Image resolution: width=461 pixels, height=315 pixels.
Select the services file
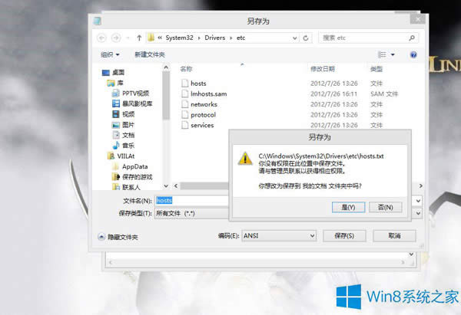click(x=197, y=125)
